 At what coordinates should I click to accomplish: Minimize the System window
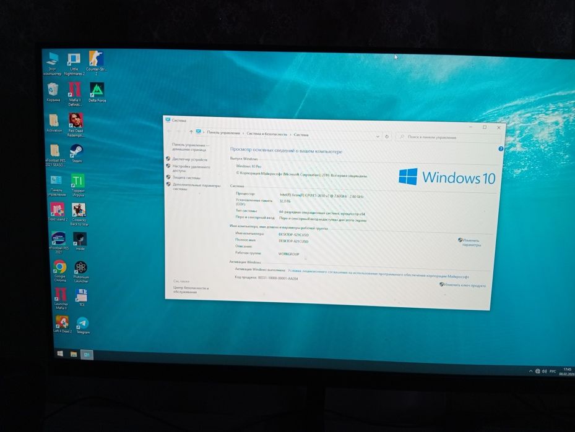coord(470,127)
